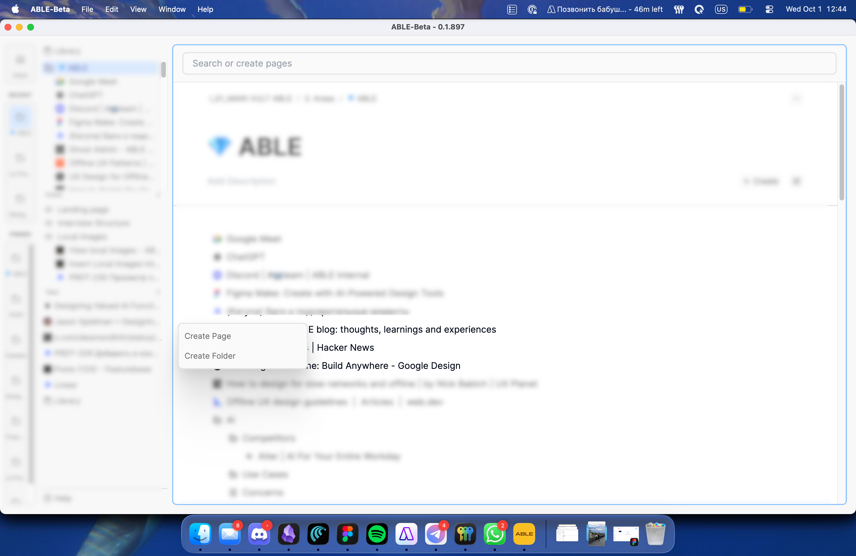
Task: Show battery status in menu bar
Action: click(745, 9)
